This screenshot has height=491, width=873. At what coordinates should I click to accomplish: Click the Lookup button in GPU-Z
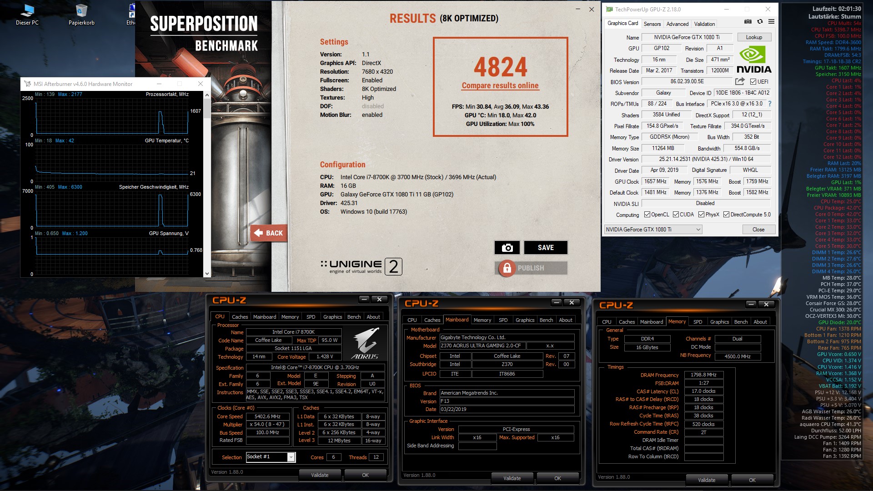[x=753, y=37]
